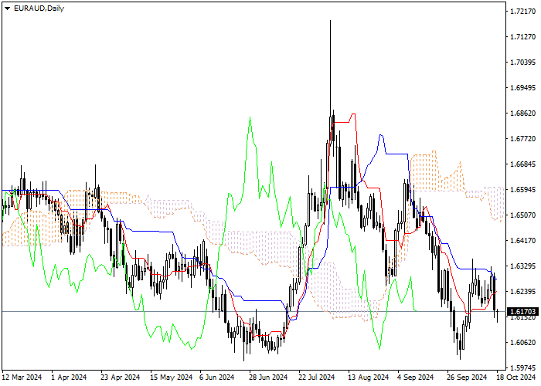
Task: Click the 26 Sep 2024 date label
Action: [x=467, y=378]
